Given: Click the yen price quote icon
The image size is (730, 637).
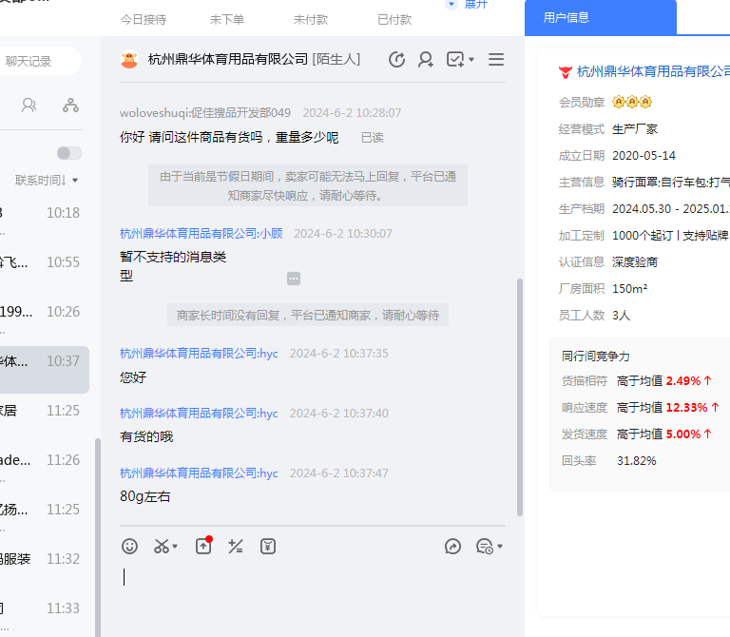Looking at the screenshot, I should (268, 546).
